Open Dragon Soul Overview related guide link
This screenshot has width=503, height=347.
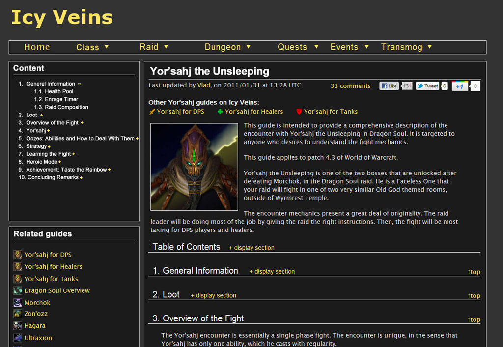click(x=57, y=290)
